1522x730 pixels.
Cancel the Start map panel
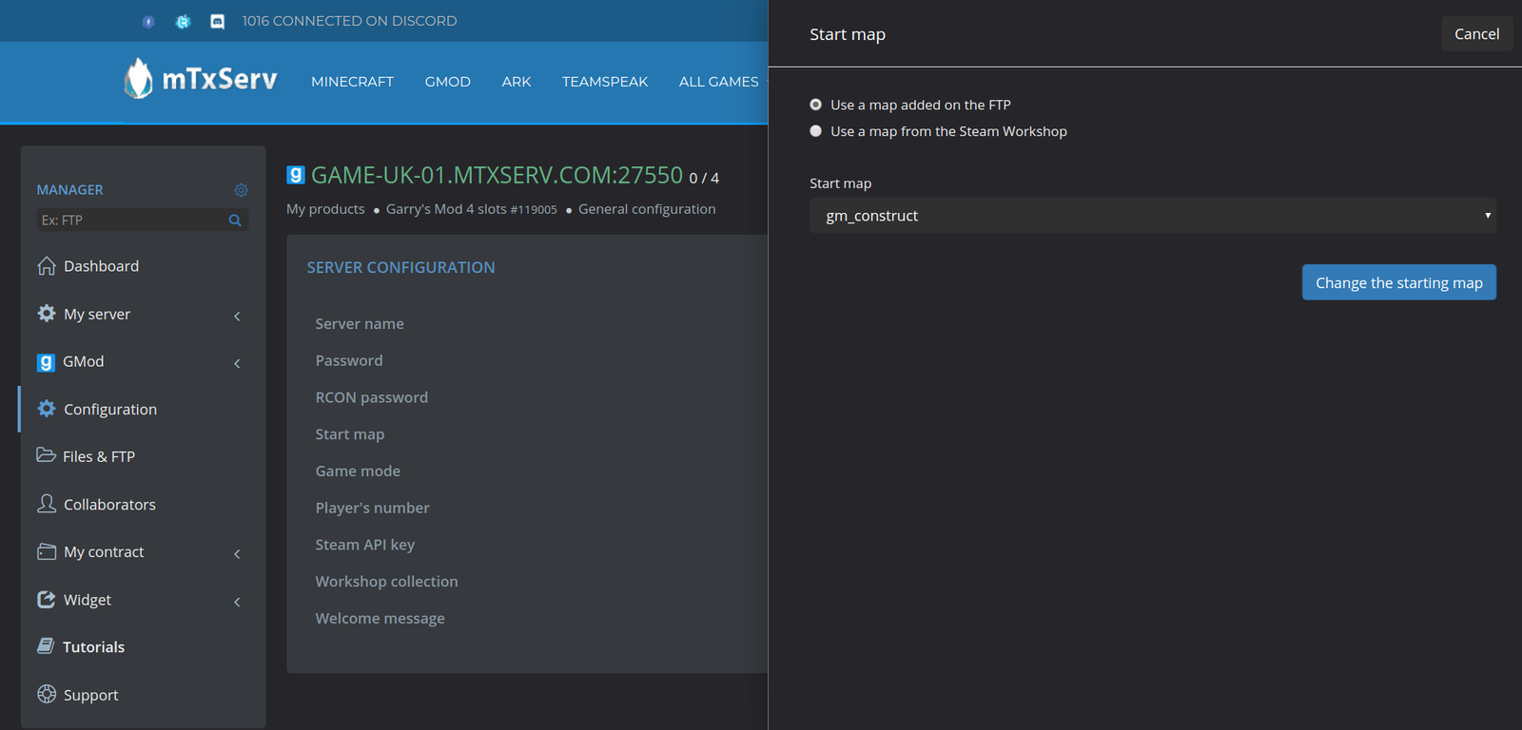pyautogui.click(x=1476, y=34)
